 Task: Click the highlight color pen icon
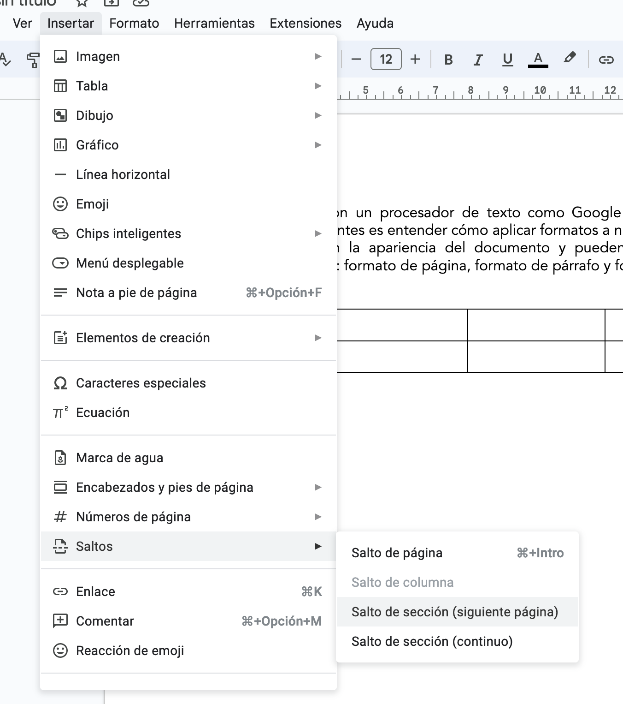(569, 59)
